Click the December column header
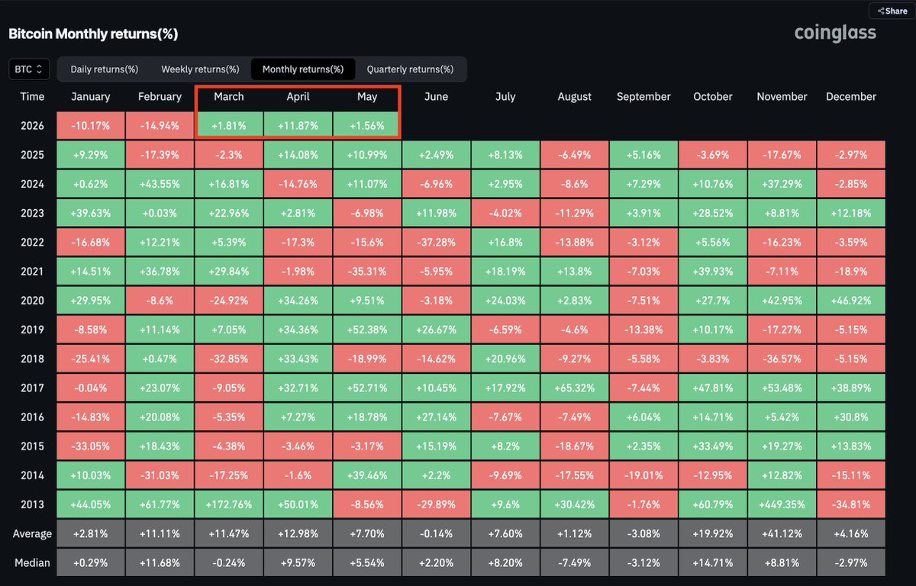Viewport: 916px width, 586px height. (851, 97)
